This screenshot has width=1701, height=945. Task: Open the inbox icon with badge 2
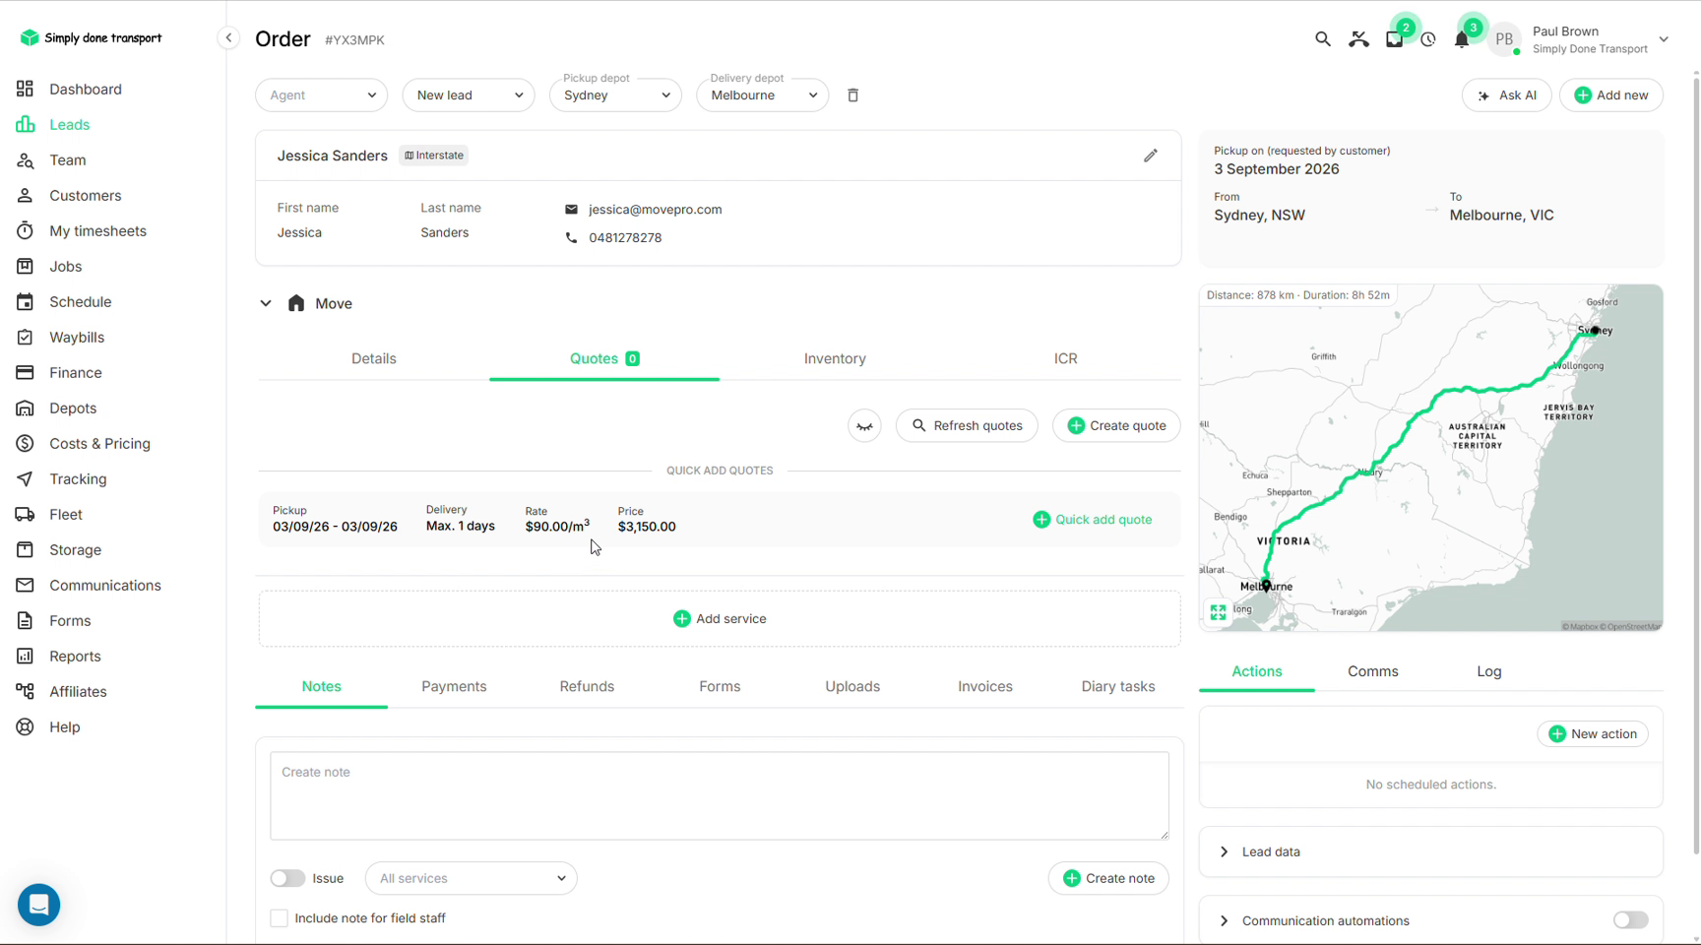pos(1394,39)
